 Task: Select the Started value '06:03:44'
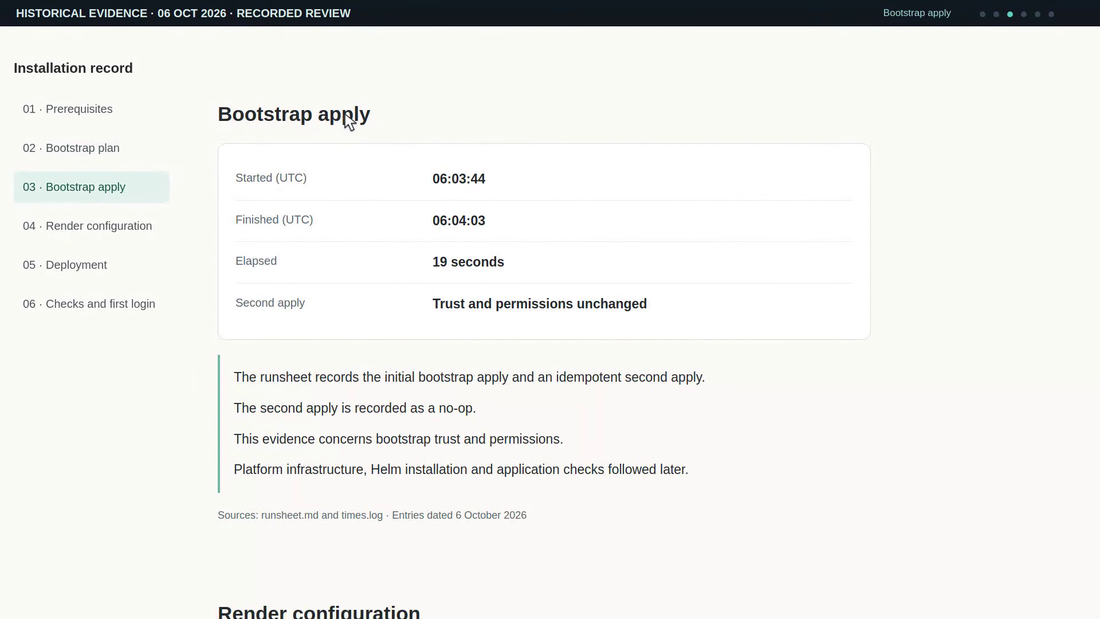[x=459, y=179]
